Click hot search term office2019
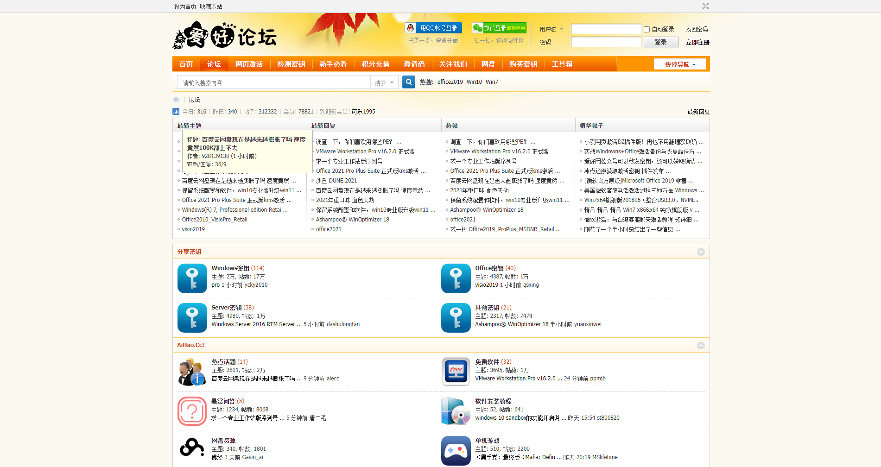 tap(450, 82)
